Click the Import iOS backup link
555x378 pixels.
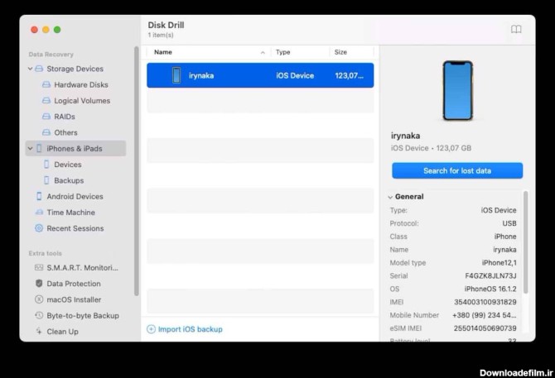[x=190, y=329]
